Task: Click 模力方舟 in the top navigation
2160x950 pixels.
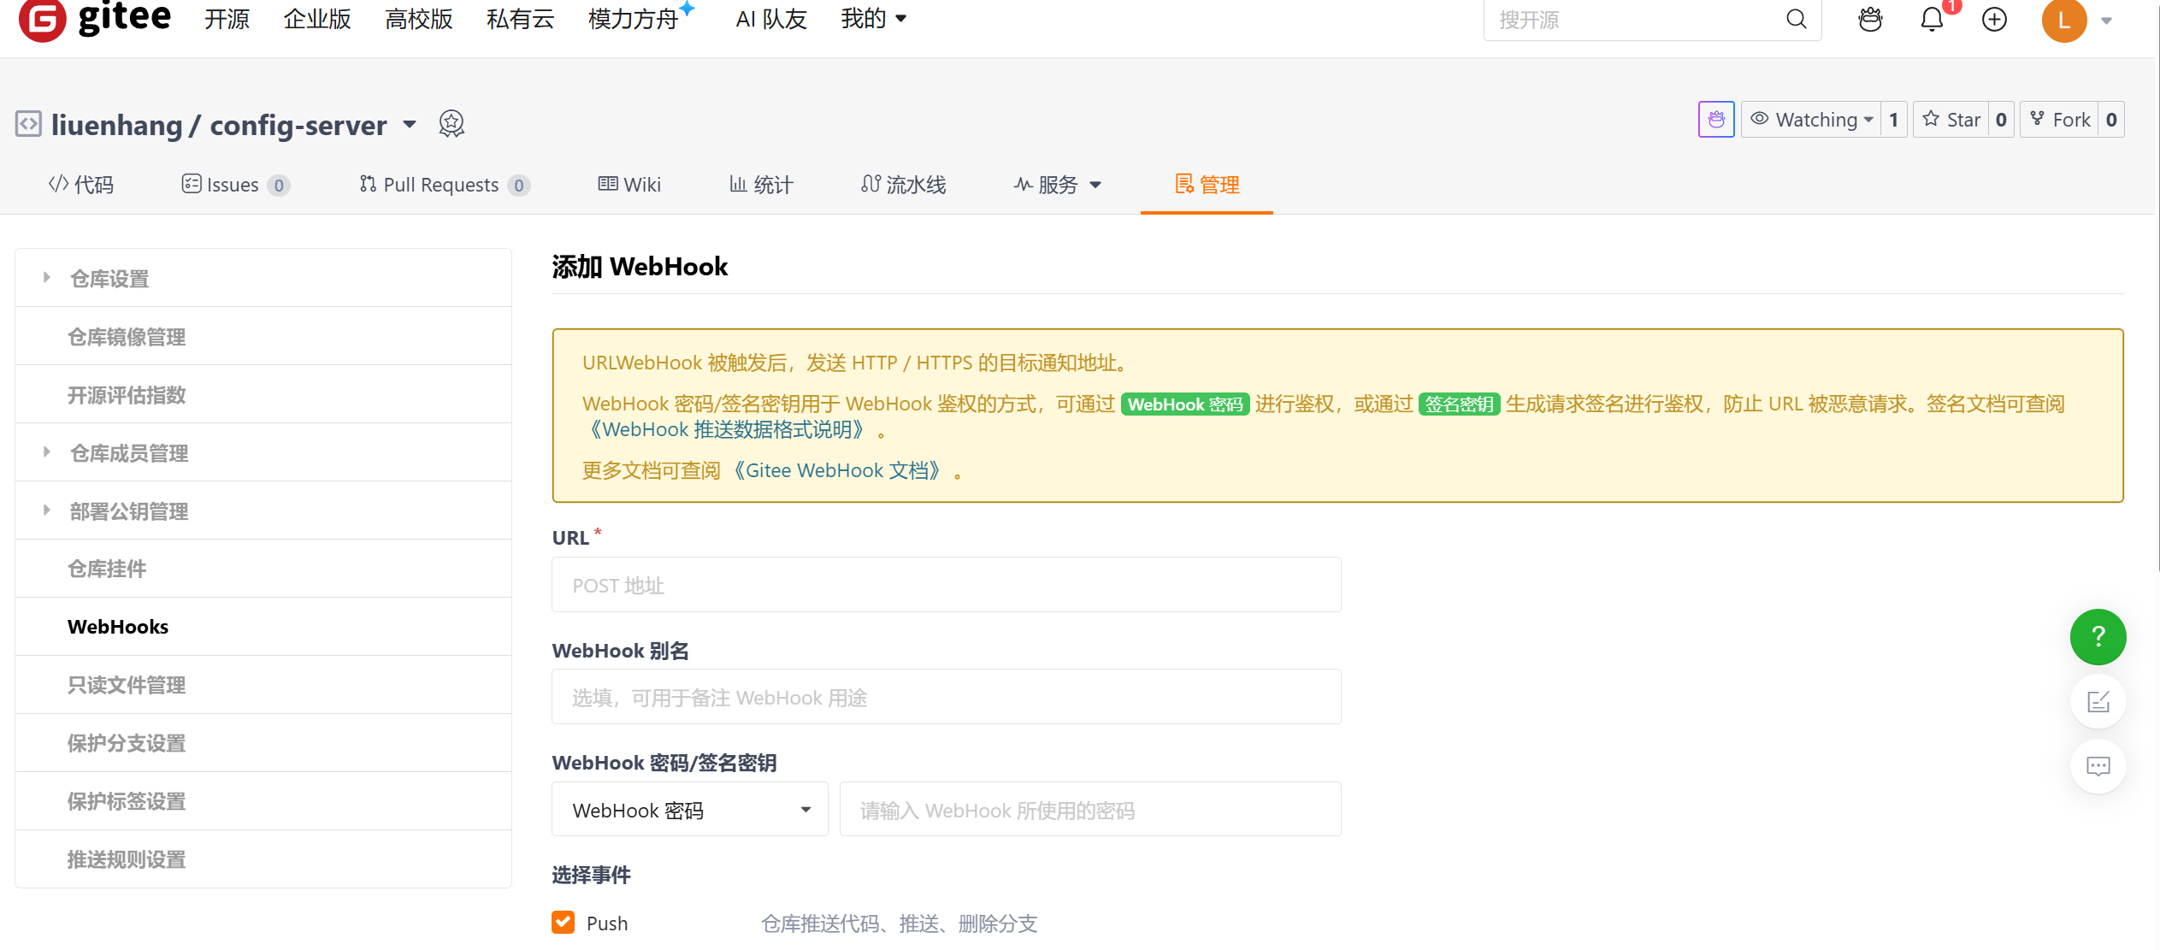Action: click(634, 19)
